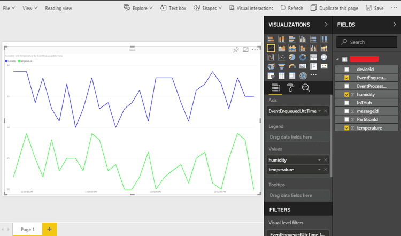Select the ribbon chart visualization
Image resolution: width=401 pixels, height=236 pixels.
tap(324, 48)
